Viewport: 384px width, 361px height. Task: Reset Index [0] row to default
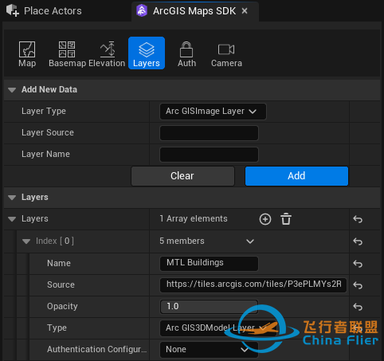coord(358,241)
